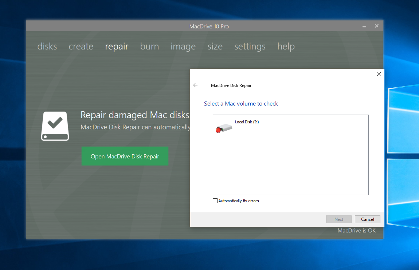
Task: Cancel the Disk Repair wizard
Action: tap(367, 219)
